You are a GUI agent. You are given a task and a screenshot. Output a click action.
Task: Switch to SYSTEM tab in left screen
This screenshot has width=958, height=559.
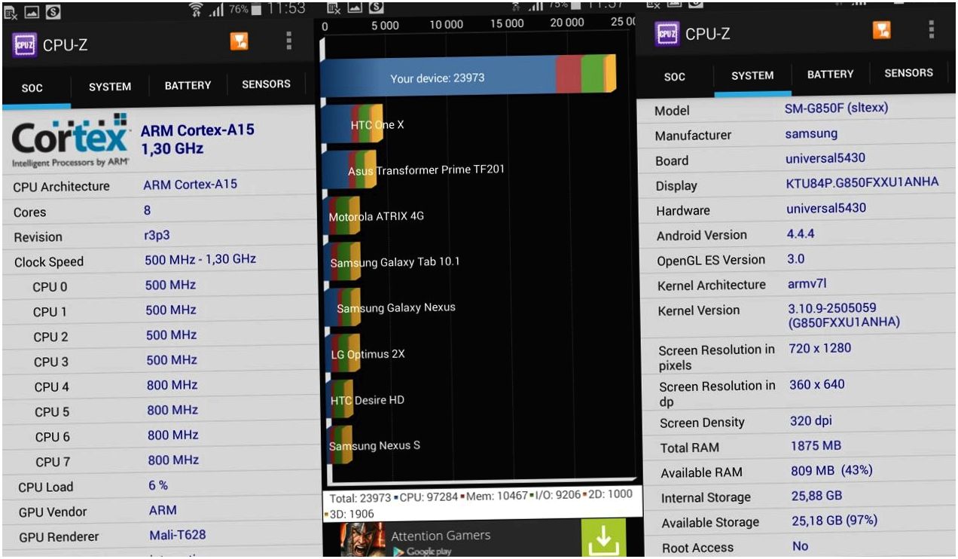click(x=110, y=87)
